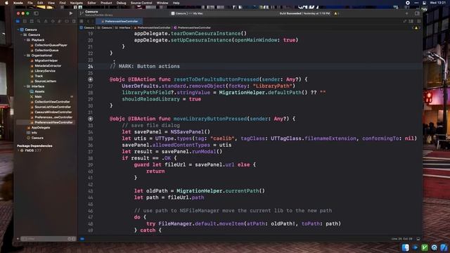Click IBAction connection circle for moveLibraryButtonPressed

click(x=91, y=119)
